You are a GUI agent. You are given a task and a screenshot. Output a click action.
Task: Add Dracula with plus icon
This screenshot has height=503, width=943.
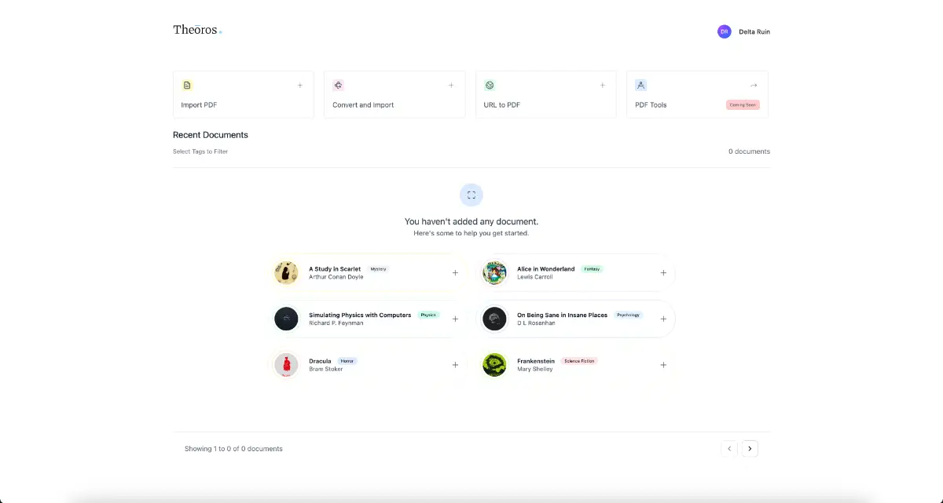455,365
